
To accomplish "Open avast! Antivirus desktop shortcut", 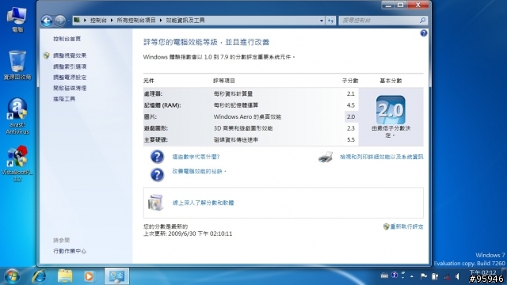I will tap(17, 116).
